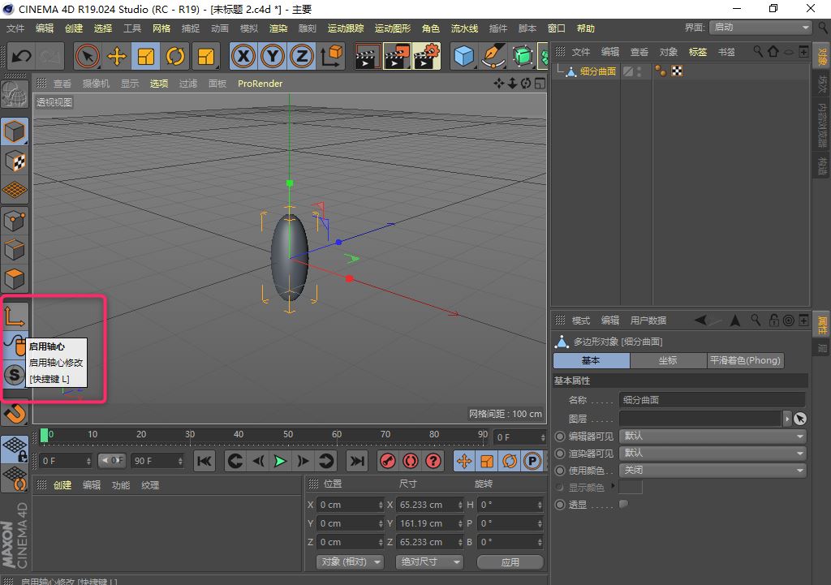The height and width of the screenshot is (585, 831).
Task: Enable the 透显 checkbox
Action: click(x=624, y=504)
